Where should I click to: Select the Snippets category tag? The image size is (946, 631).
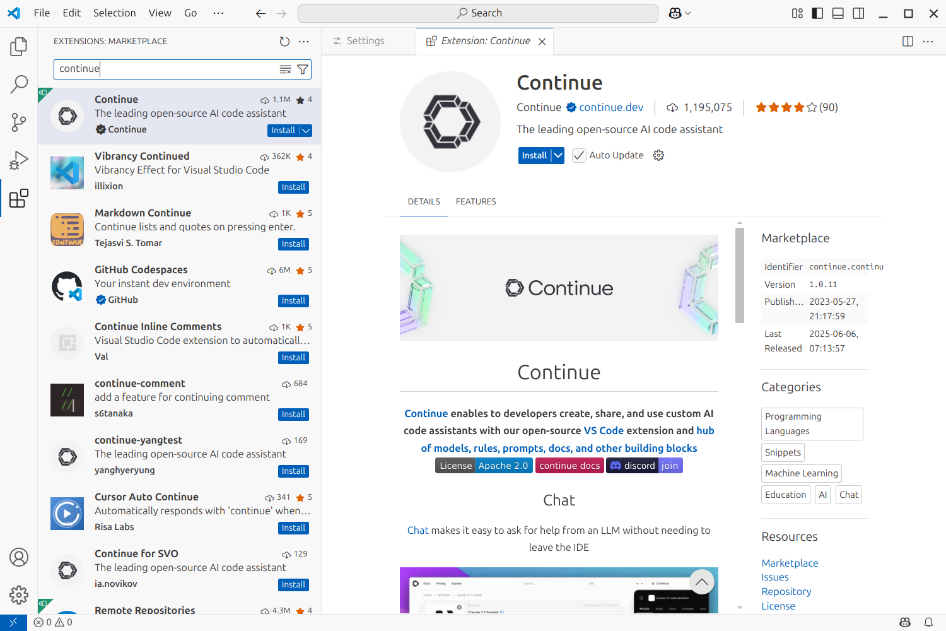click(783, 452)
